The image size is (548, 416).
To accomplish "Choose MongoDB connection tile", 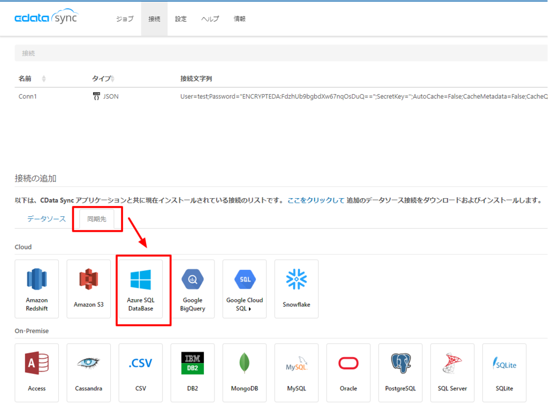I will point(245,373).
